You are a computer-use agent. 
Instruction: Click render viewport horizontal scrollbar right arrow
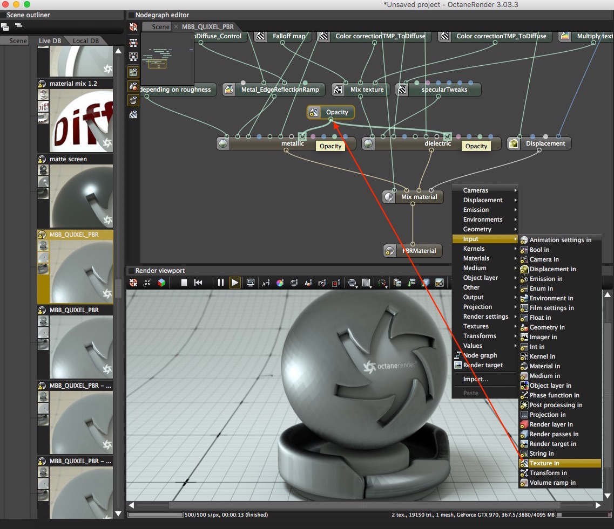[x=598, y=505]
